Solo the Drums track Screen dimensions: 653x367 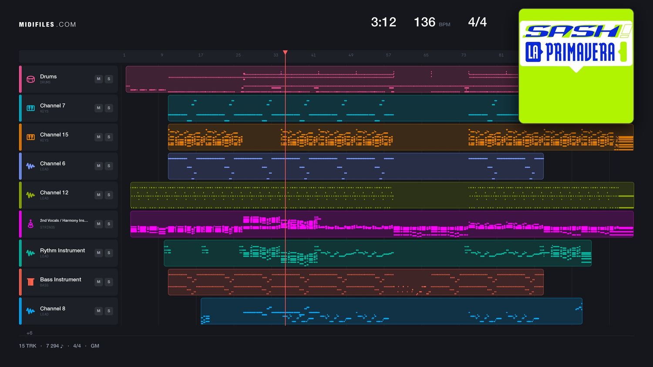coord(109,79)
